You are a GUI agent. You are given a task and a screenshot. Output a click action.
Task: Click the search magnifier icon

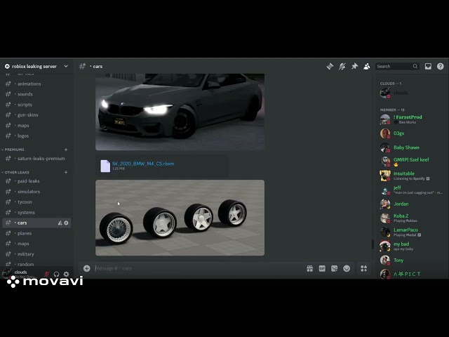415,66
